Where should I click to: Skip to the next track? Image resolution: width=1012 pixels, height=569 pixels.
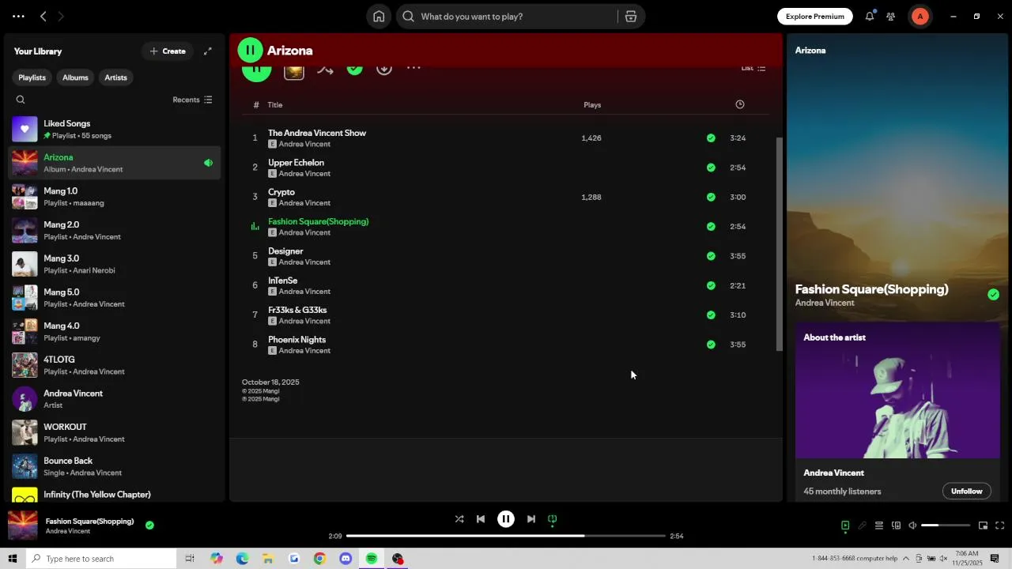click(x=531, y=519)
